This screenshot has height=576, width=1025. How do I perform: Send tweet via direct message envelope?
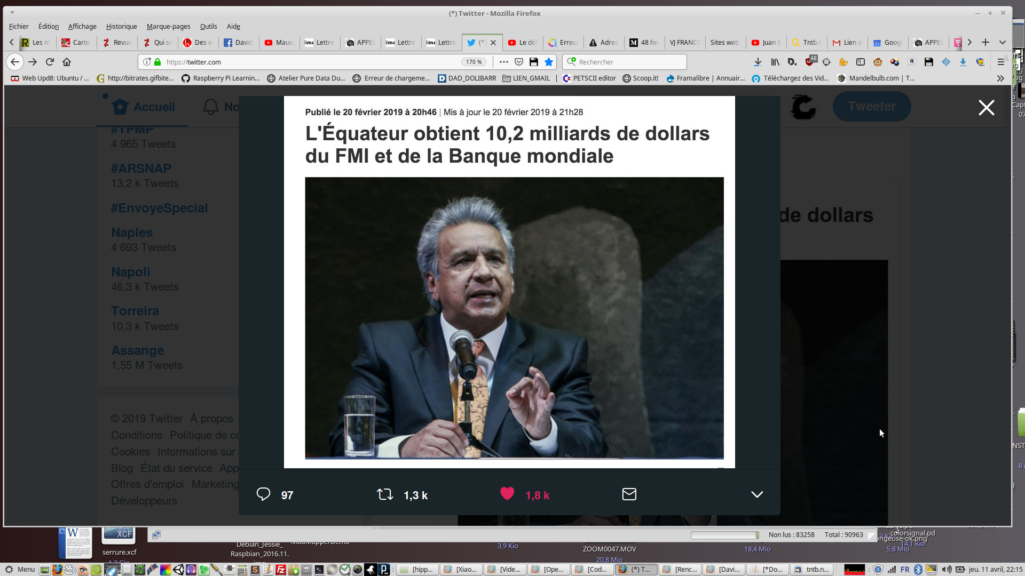pos(629,494)
